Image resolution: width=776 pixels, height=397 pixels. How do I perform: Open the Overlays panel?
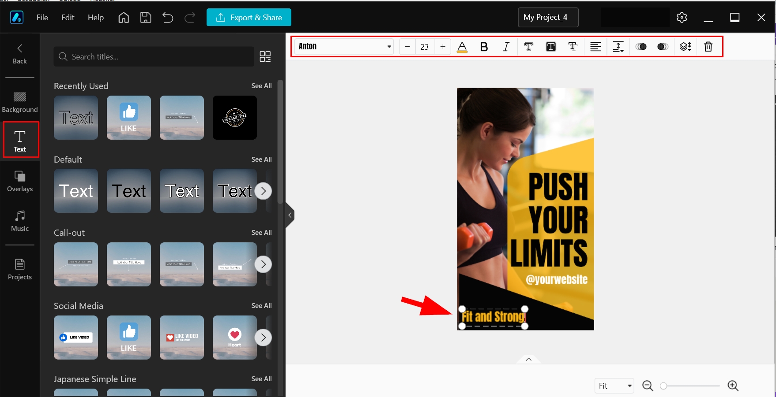click(x=20, y=181)
